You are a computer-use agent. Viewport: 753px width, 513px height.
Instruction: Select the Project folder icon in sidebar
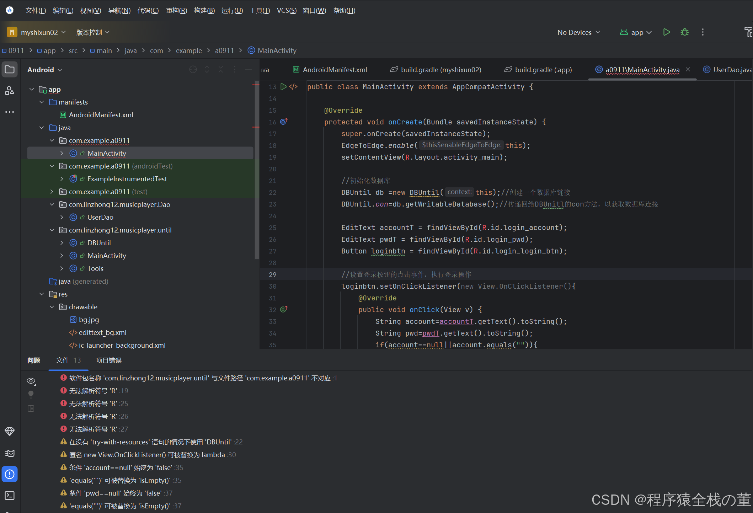click(x=10, y=69)
